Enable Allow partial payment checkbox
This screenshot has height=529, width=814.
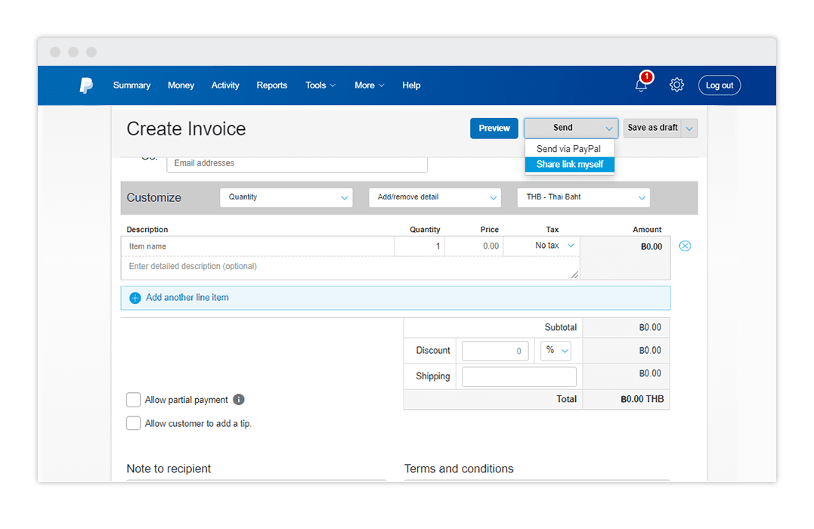click(x=134, y=400)
